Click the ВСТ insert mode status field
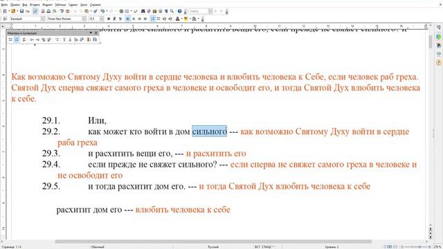 click(x=257, y=247)
